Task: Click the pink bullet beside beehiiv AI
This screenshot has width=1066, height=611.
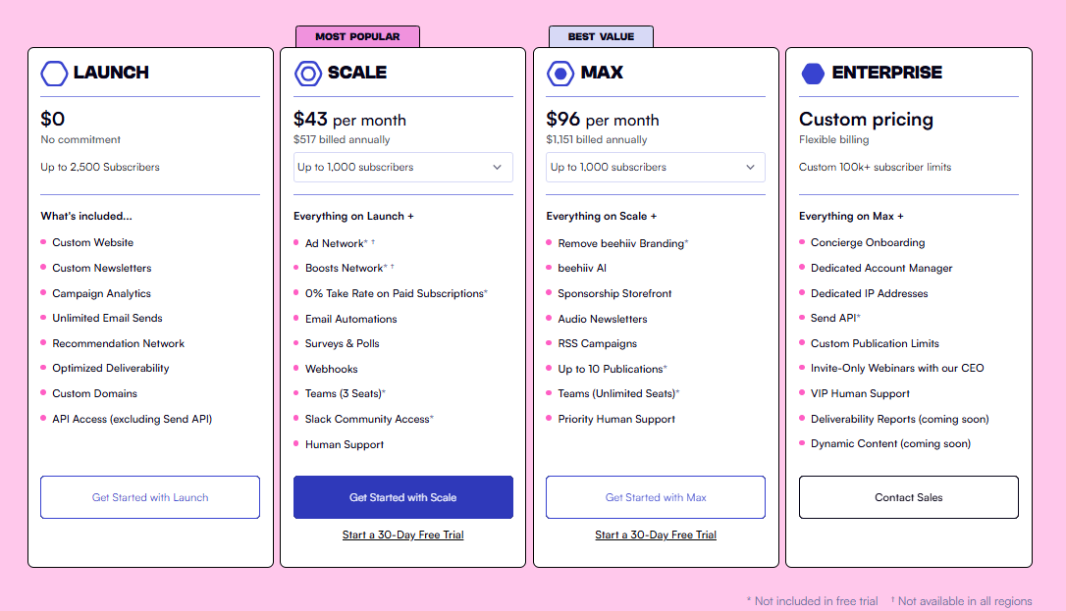Action: click(x=550, y=268)
